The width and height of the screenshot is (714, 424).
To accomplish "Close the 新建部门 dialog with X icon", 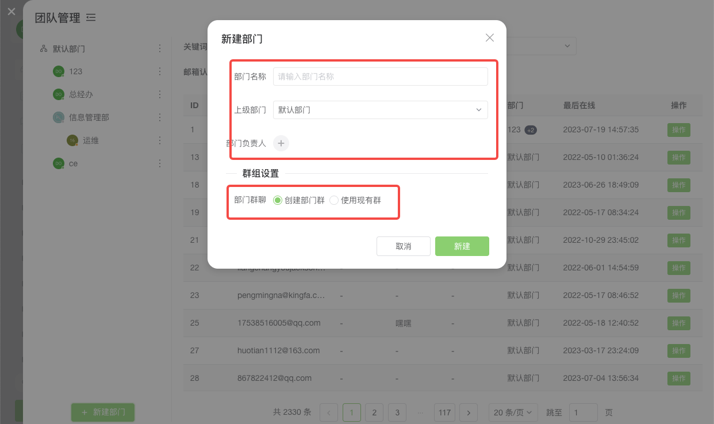I will 490,38.
